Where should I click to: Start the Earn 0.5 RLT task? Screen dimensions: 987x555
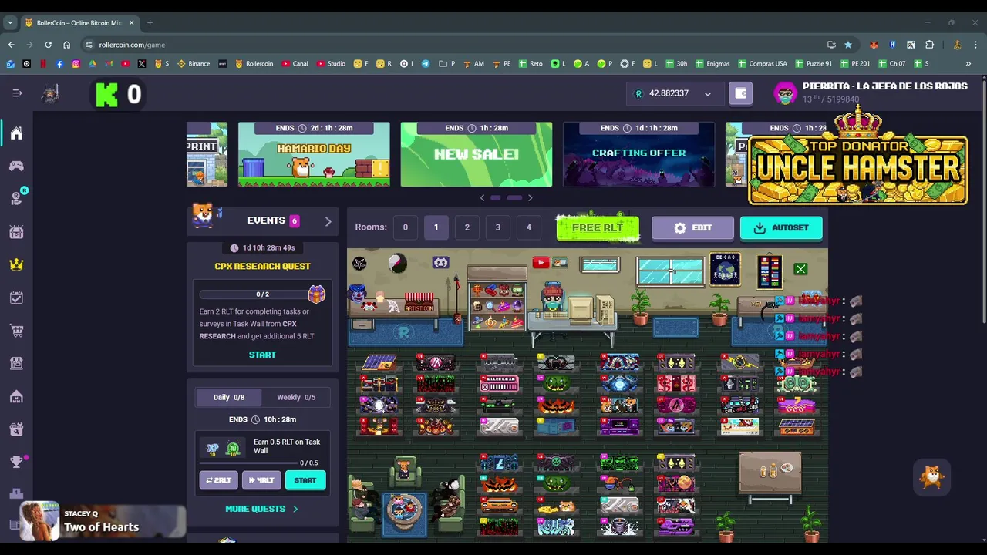[x=305, y=480]
